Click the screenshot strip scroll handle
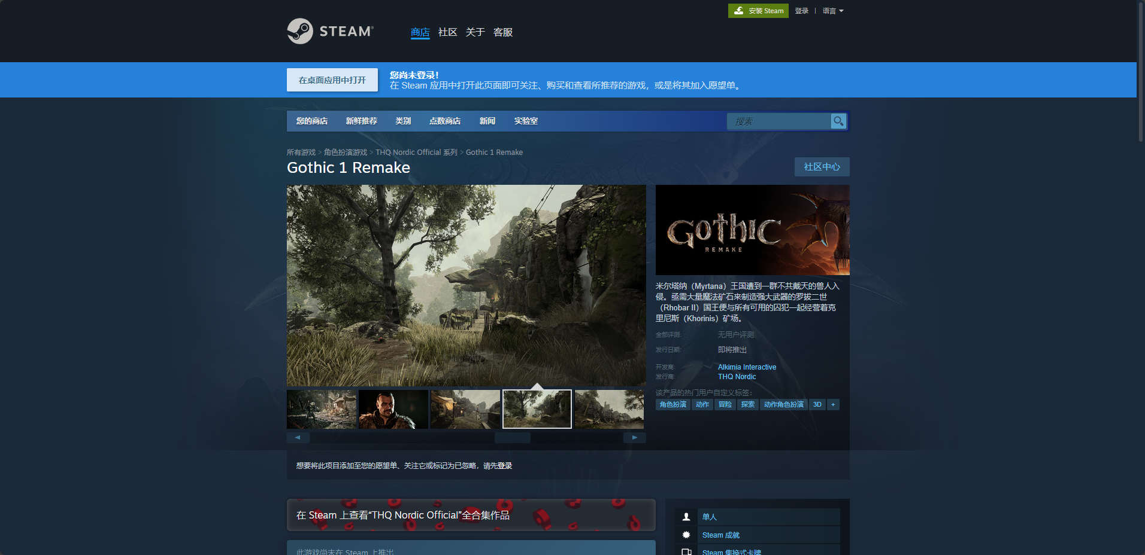 tap(513, 438)
